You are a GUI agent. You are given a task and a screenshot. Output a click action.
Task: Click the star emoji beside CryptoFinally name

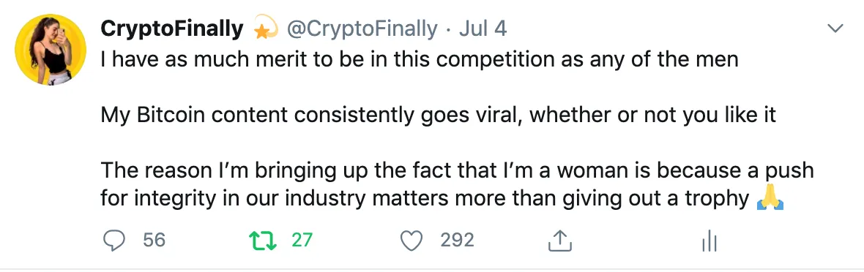264,27
